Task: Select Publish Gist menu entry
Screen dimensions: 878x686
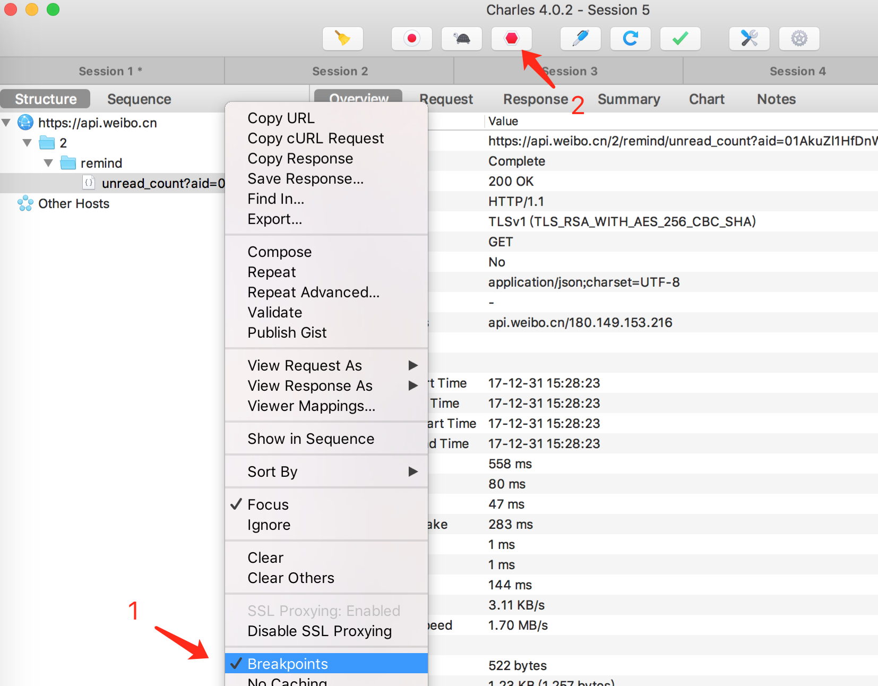Action: 326,332
